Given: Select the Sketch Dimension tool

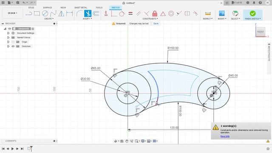Looking at the screenshot, I should pos(70,13).
